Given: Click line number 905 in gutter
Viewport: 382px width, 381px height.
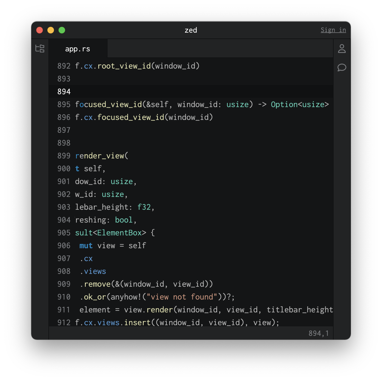Looking at the screenshot, I should (64, 233).
